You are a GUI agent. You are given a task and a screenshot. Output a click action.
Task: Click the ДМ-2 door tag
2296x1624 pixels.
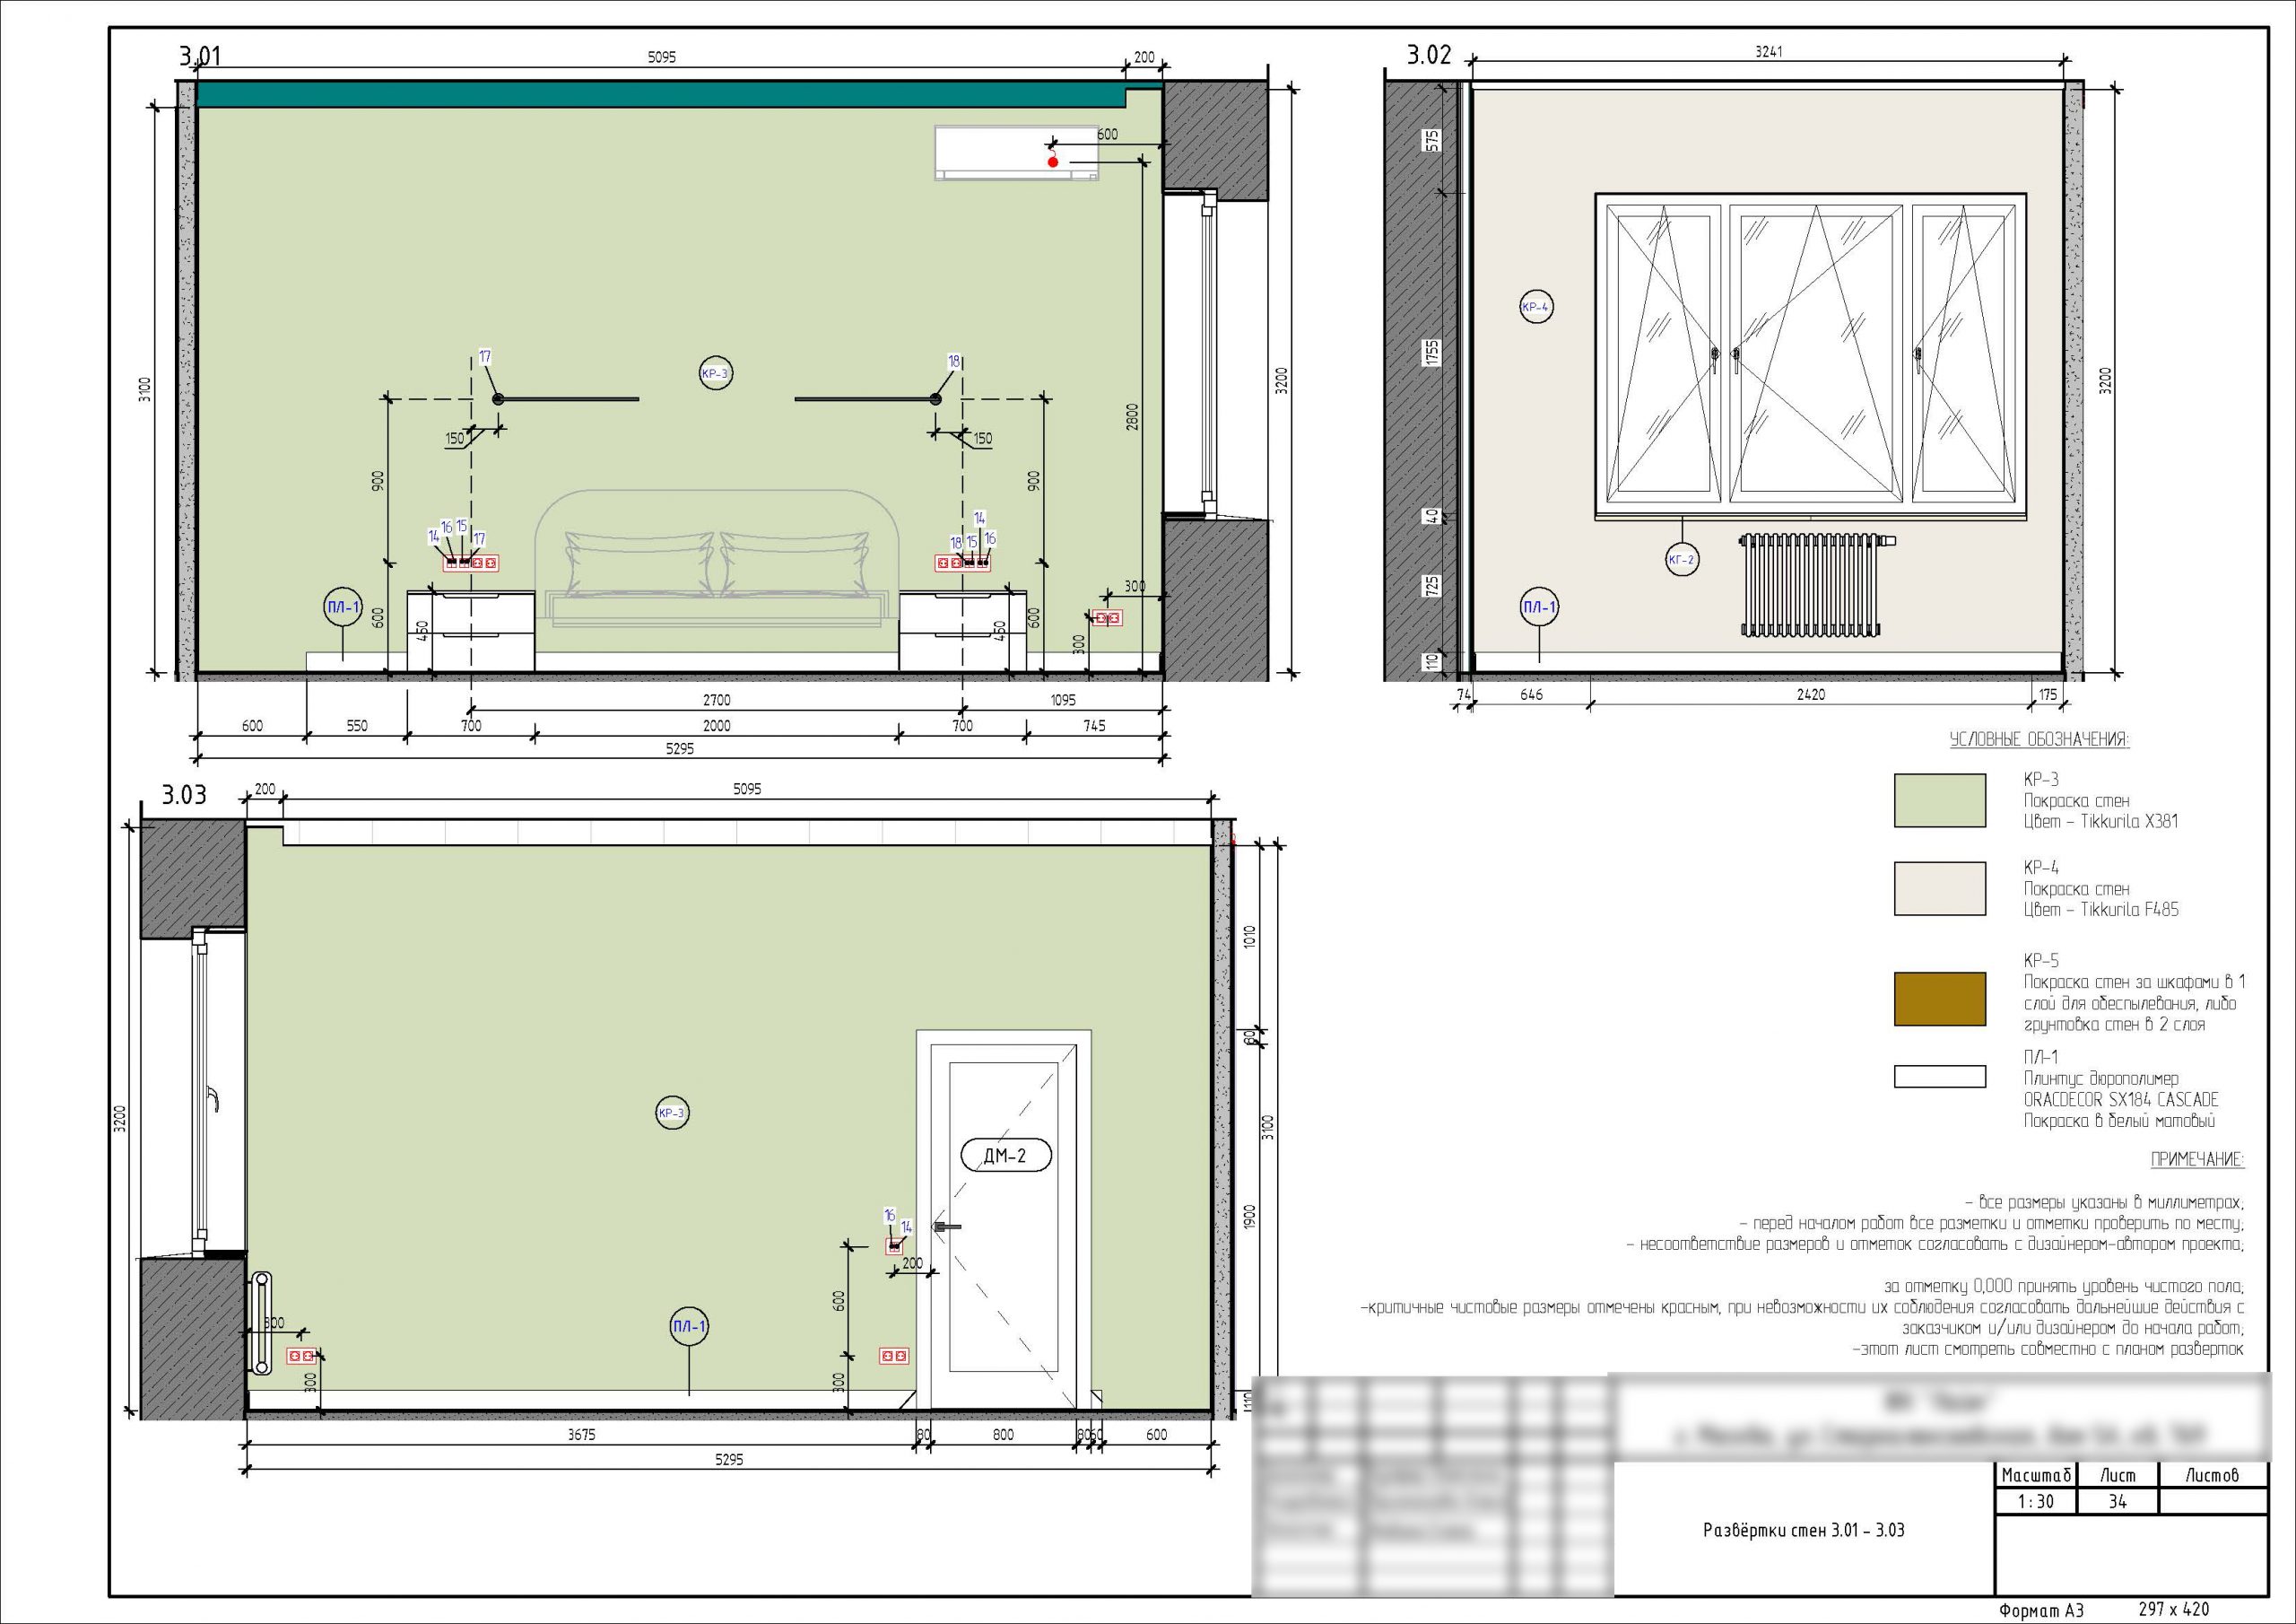(x=1006, y=1157)
